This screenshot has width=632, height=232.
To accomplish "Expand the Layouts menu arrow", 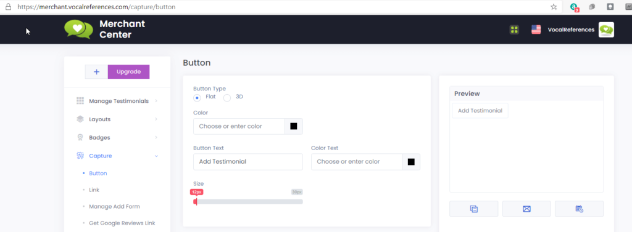I will pos(156,119).
